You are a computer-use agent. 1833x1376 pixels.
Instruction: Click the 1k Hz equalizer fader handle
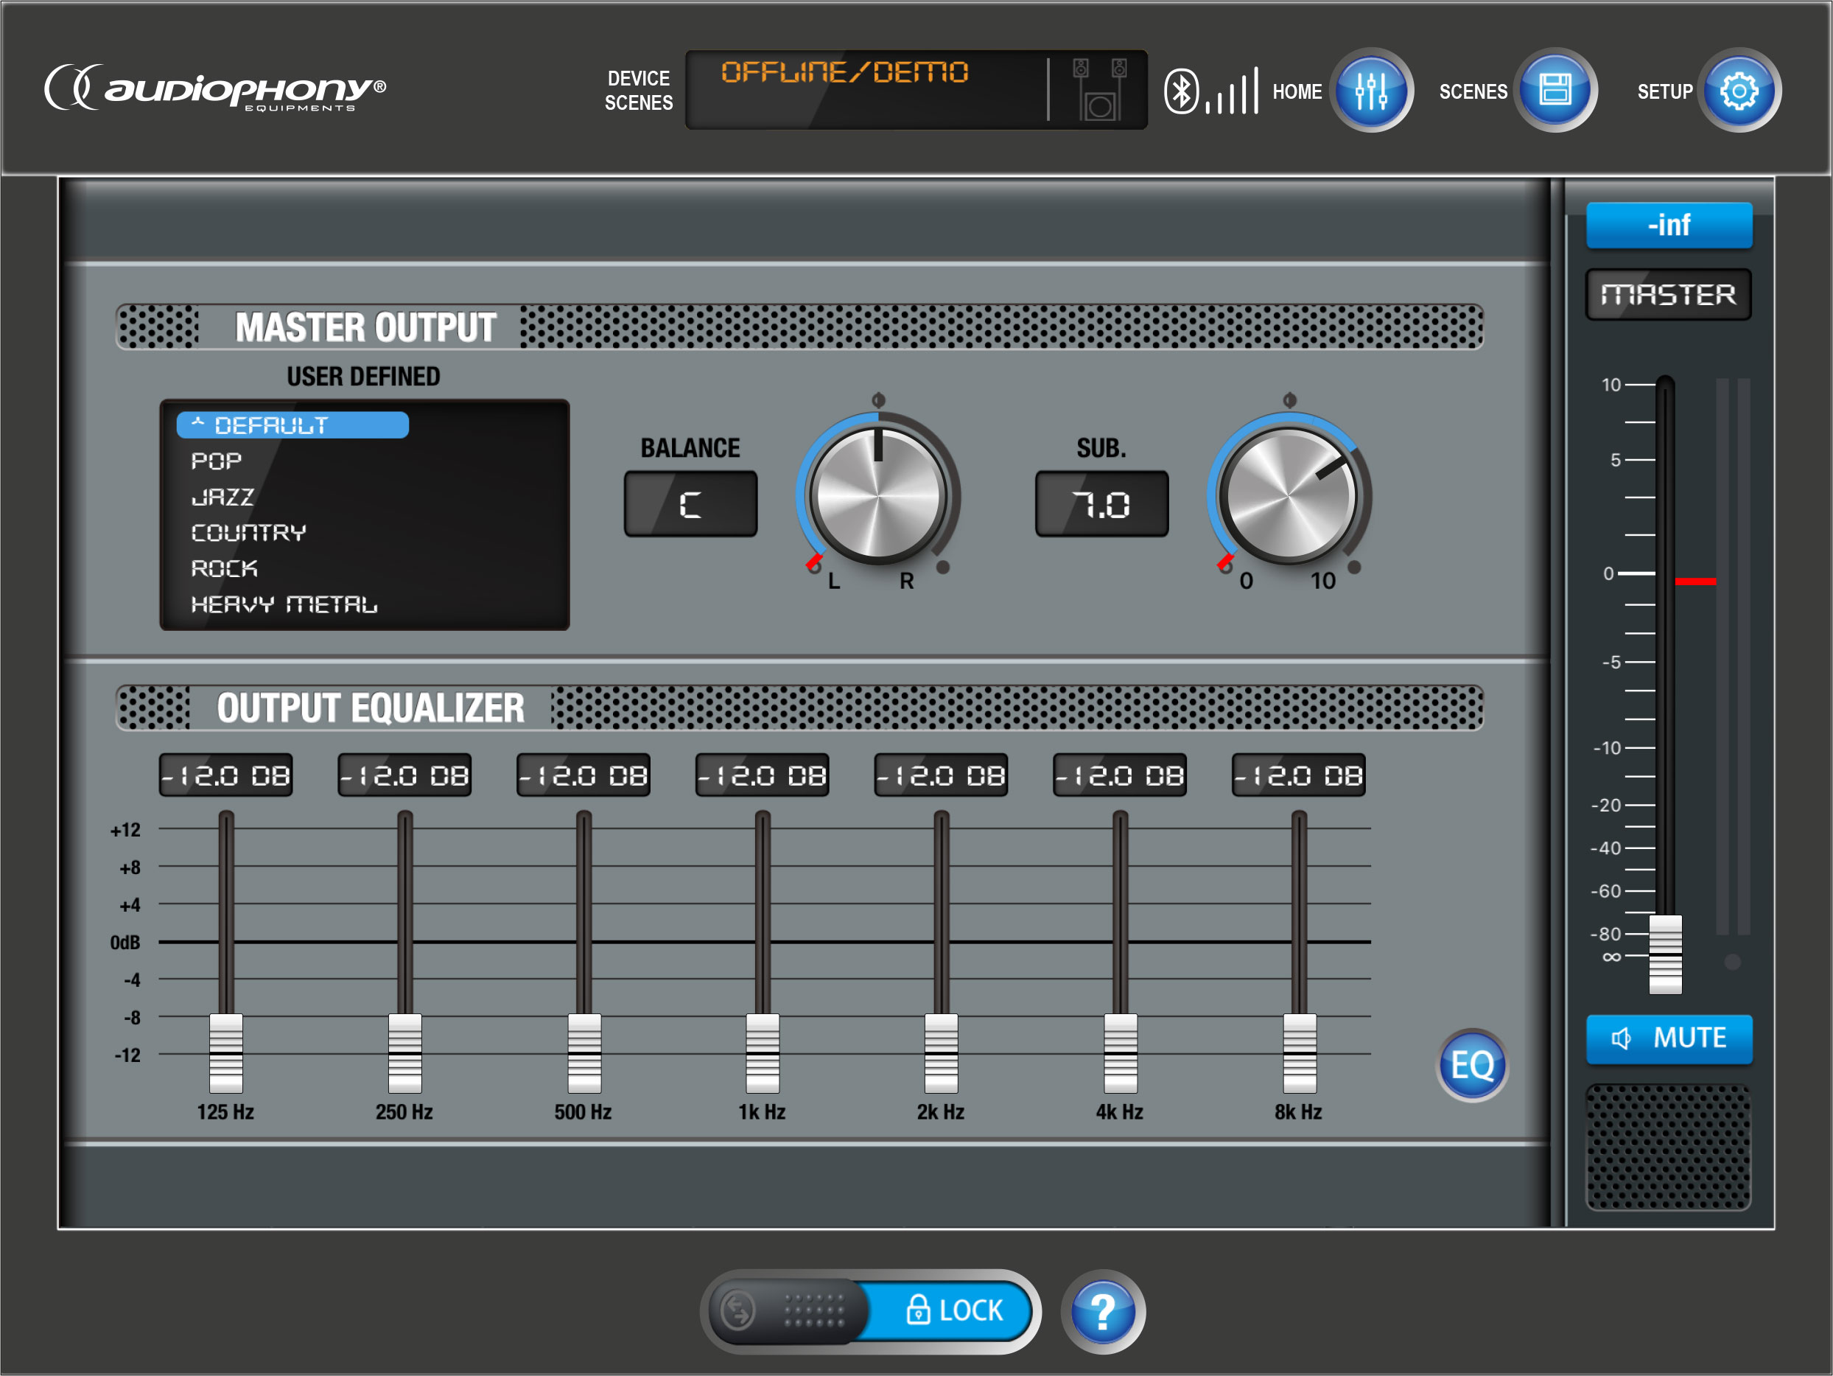pyautogui.click(x=763, y=1052)
